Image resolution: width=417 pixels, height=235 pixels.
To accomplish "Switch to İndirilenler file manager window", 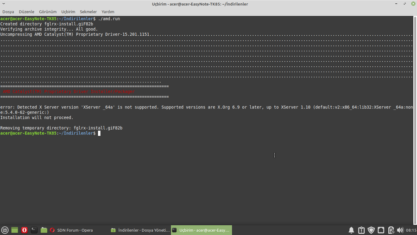I will [140, 230].
